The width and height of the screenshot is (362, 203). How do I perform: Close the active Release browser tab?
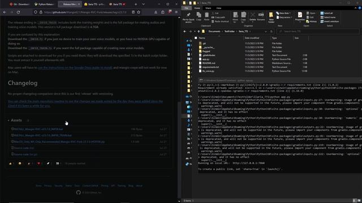click(x=79, y=4)
